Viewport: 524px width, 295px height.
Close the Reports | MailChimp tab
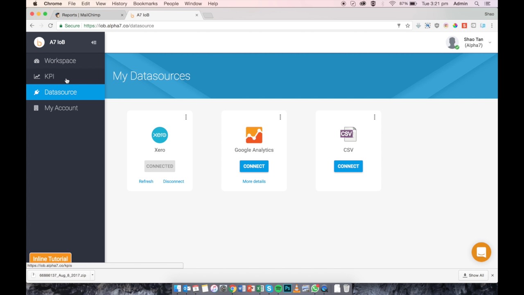(x=122, y=15)
